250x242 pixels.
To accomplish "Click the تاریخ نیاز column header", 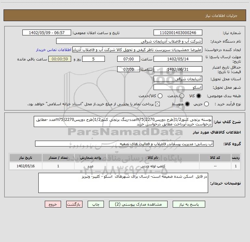I will coord(26,158).
